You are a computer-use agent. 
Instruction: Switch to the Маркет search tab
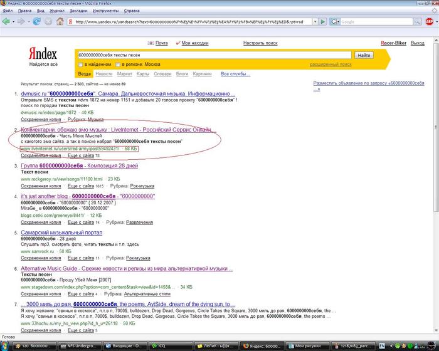pyautogui.click(x=124, y=74)
